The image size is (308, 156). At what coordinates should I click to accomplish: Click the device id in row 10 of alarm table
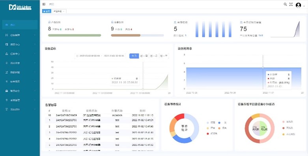pyautogui.click(x=66, y=115)
